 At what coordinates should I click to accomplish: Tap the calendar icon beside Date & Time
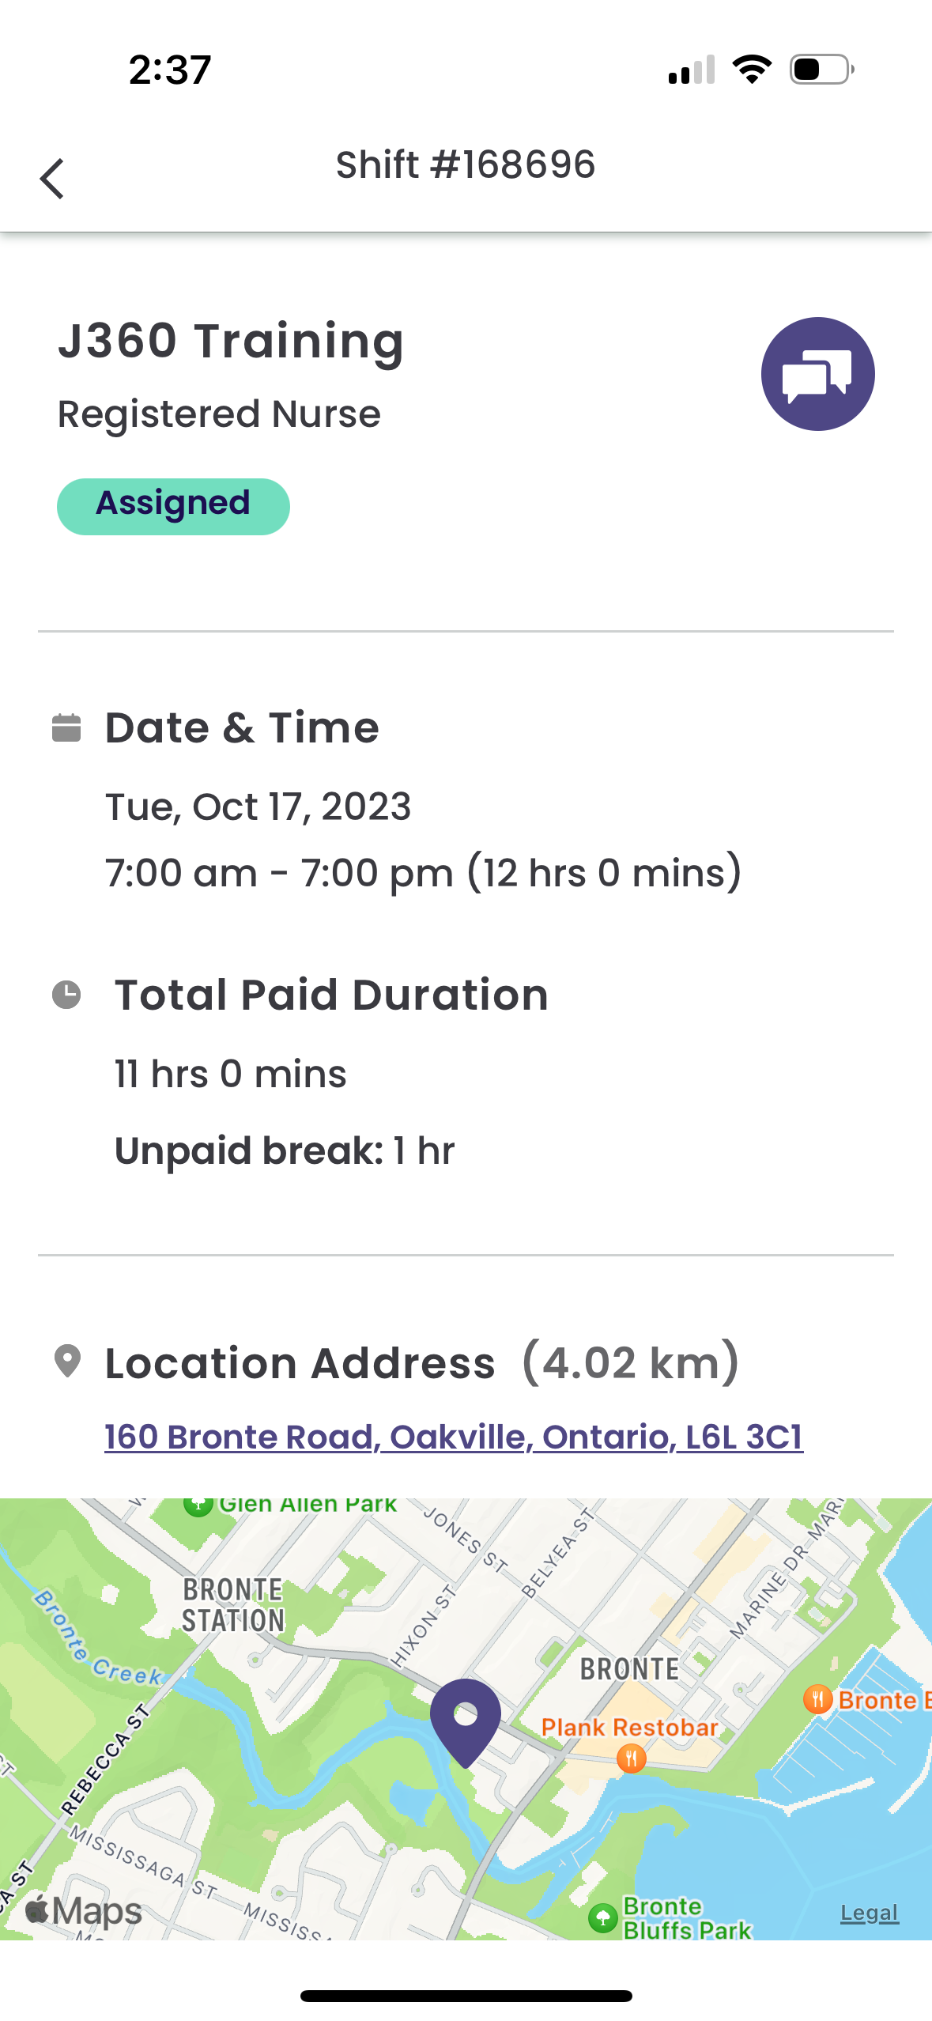pos(66,727)
